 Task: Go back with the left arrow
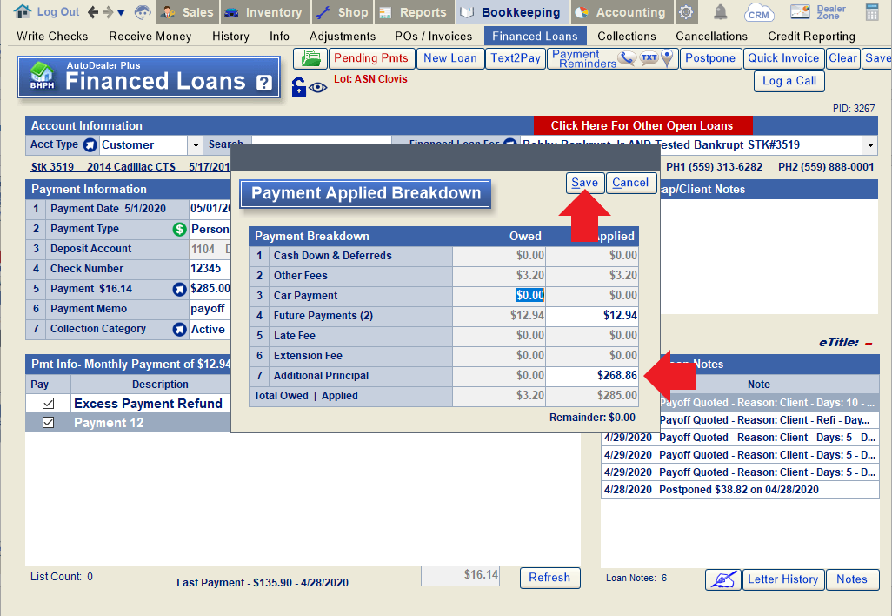click(x=93, y=12)
